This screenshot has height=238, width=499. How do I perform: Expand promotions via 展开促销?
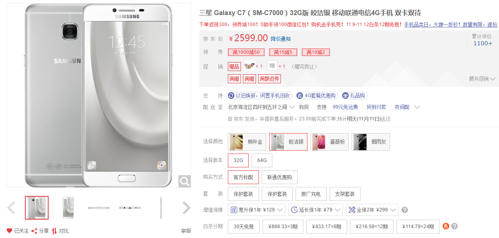point(482,79)
